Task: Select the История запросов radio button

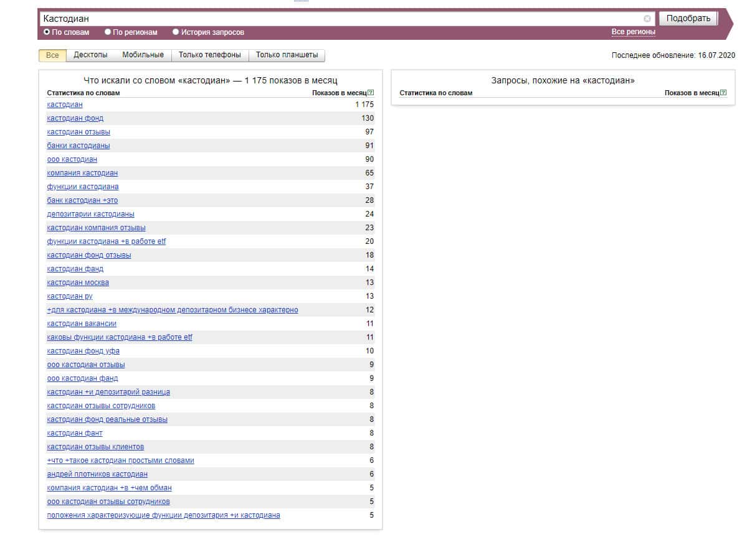Action: [x=176, y=32]
